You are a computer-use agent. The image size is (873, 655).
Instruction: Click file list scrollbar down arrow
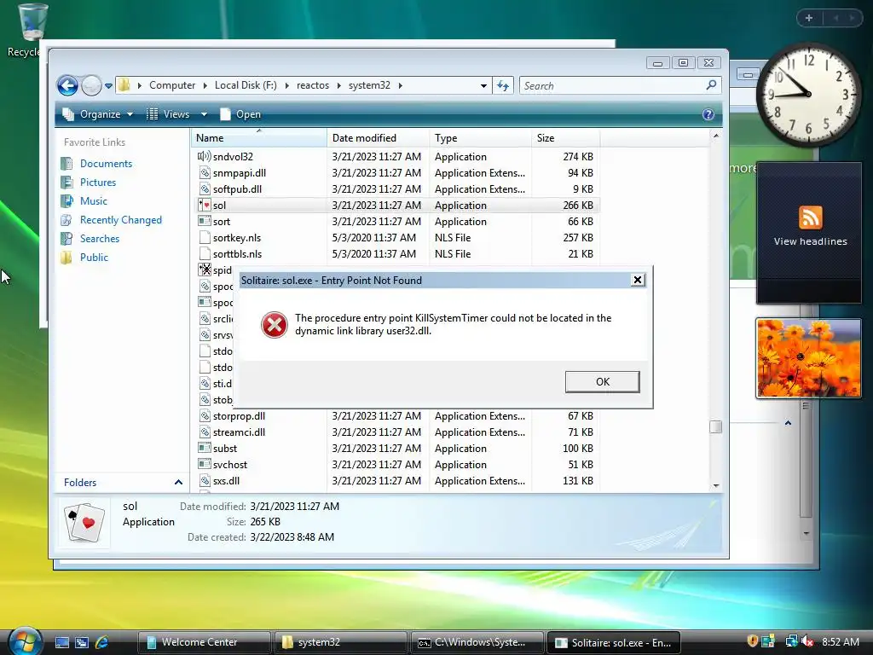pos(716,485)
